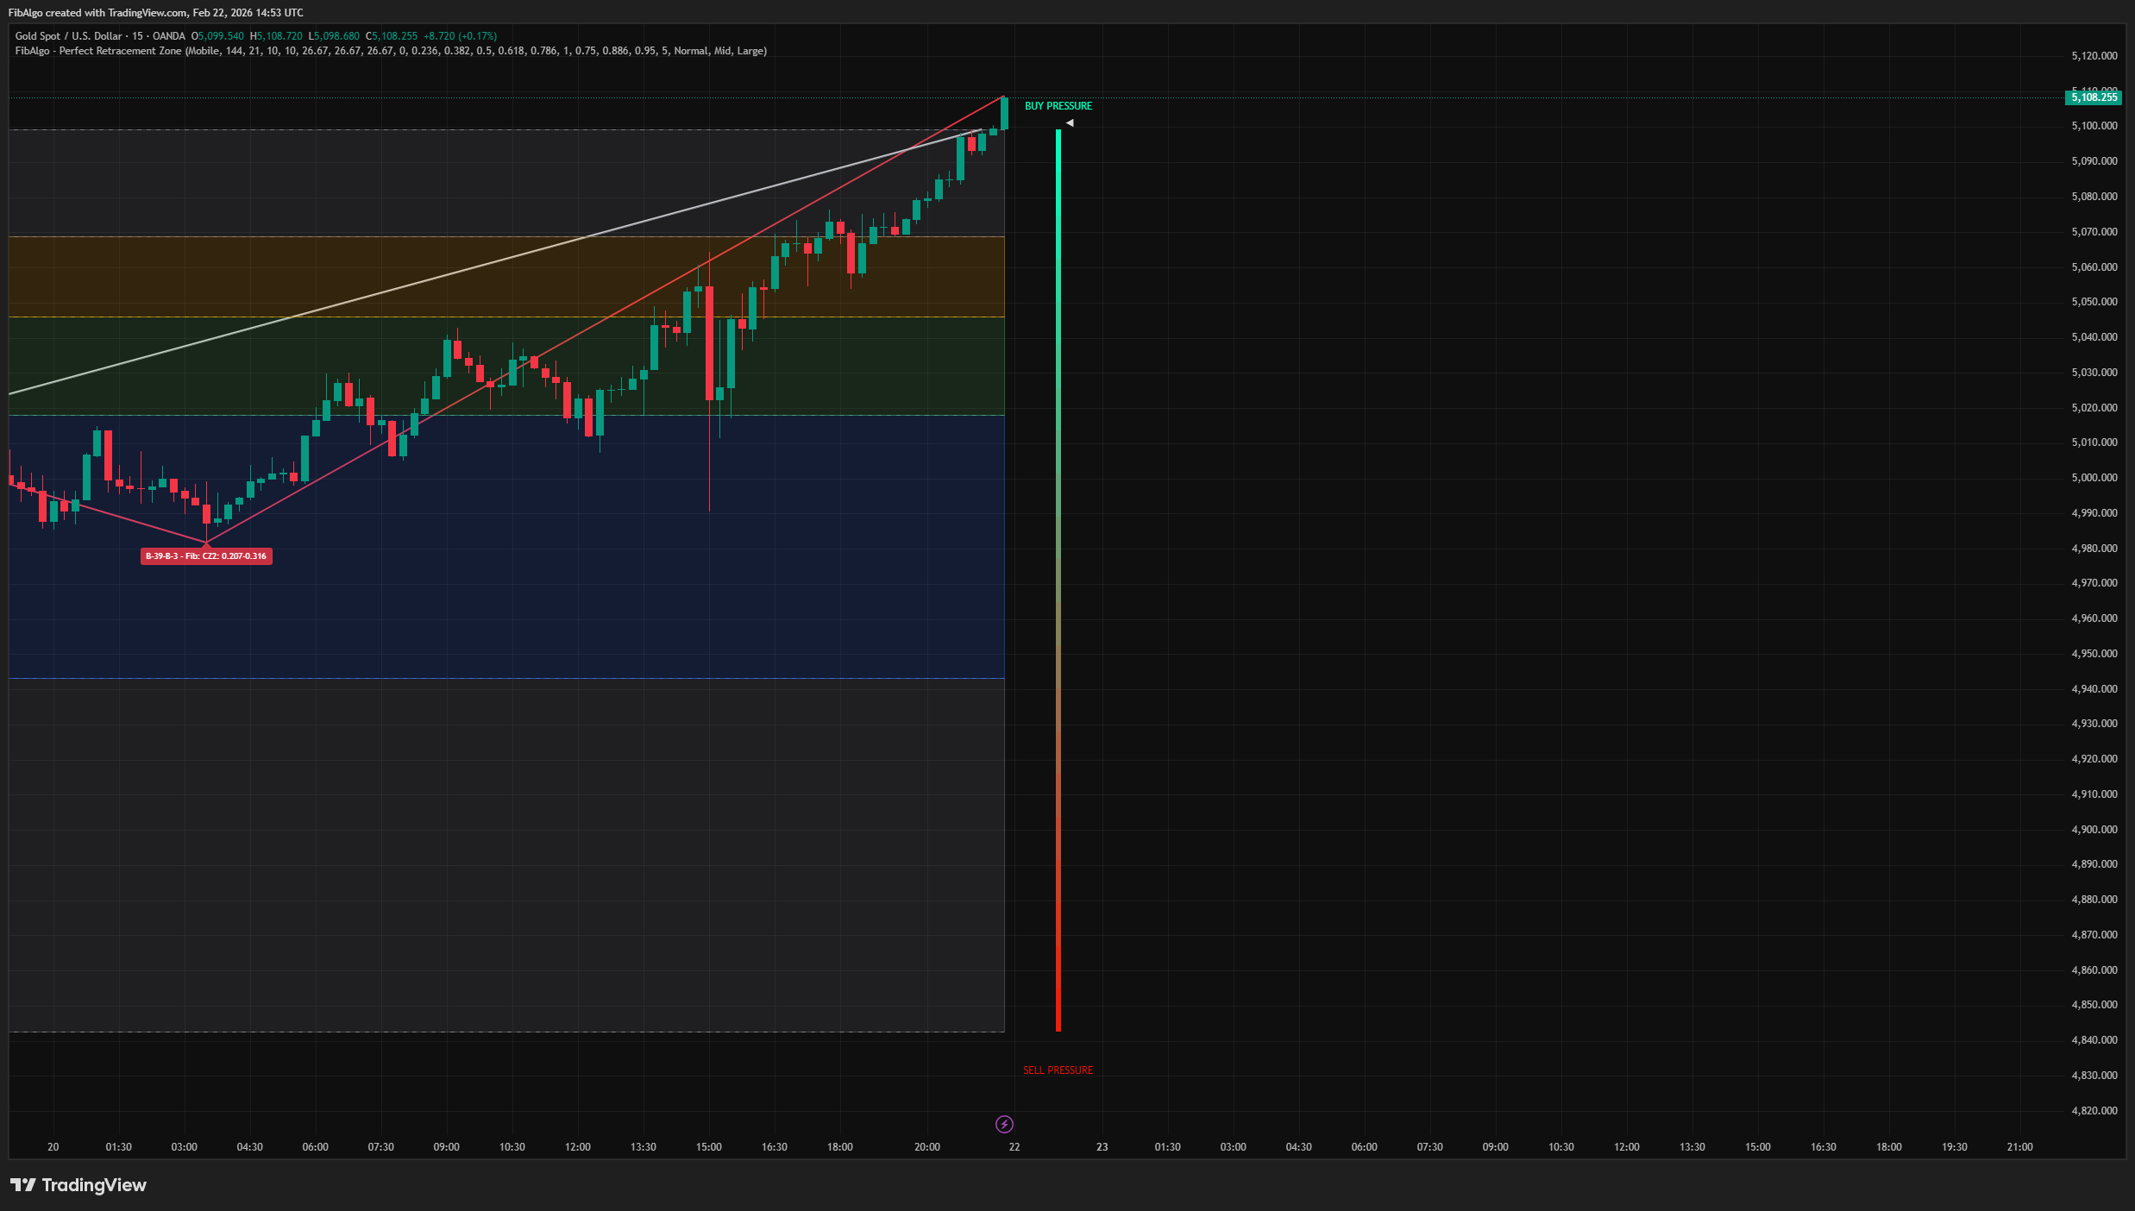This screenshot has width=2135, height=1211.
Task: Click the OANDA exchange label
Action: (169, 36)
